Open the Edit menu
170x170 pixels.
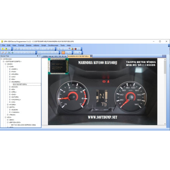click(x=8, y=45)
